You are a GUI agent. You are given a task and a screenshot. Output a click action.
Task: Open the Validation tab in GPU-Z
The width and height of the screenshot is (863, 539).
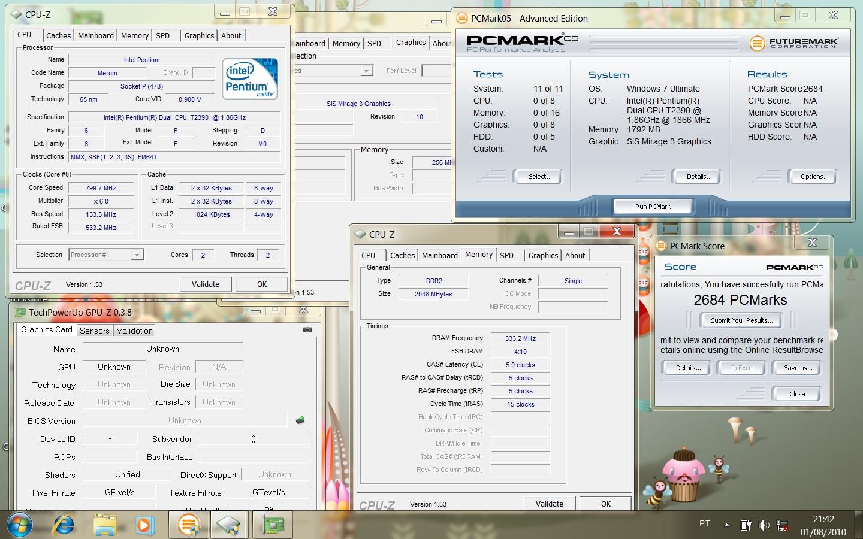point(135,331)
